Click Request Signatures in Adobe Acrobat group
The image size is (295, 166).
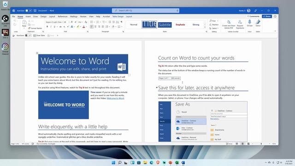240,24
